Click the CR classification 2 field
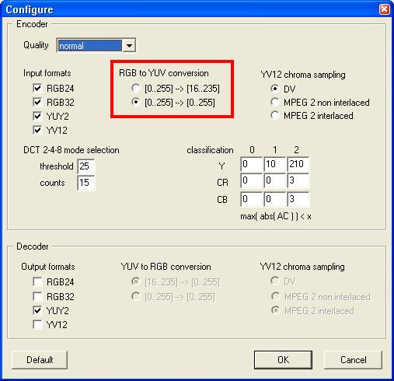 click(298, 181)
